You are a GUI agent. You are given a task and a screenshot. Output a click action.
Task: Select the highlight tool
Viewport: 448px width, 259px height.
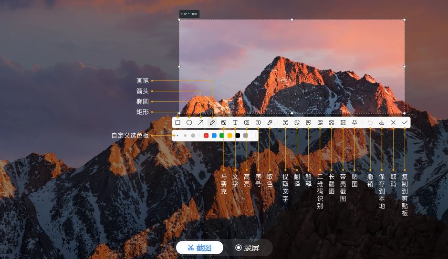click(247, 122)
